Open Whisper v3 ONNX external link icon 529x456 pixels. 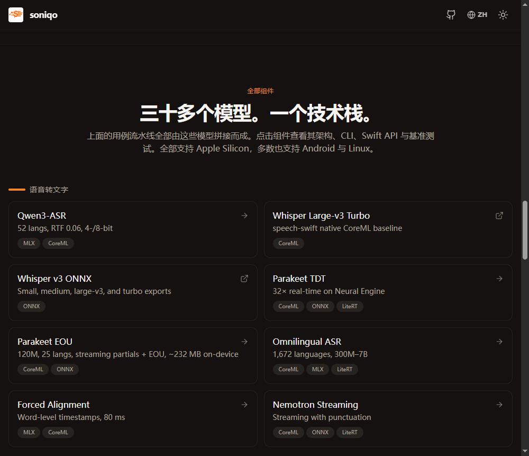click(x=244, y=279)
